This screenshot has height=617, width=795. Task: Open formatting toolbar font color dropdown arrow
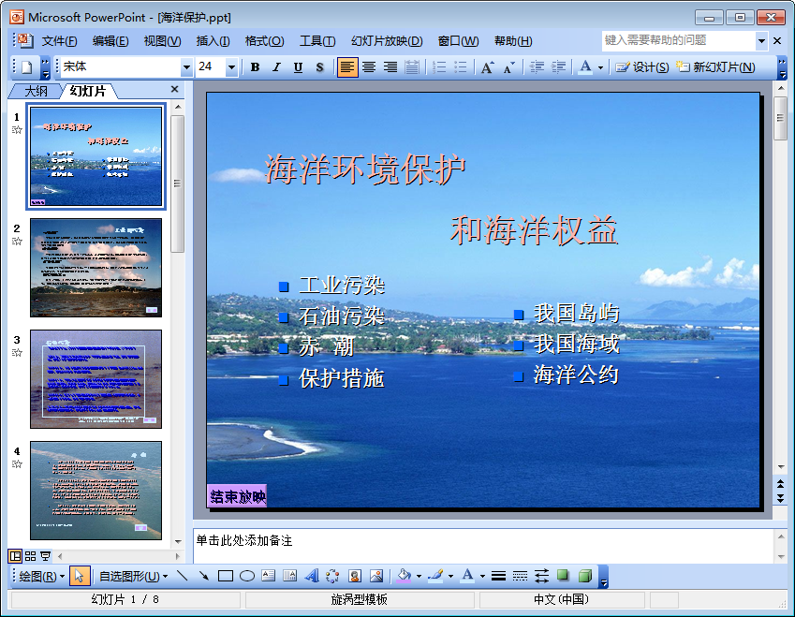600,67
